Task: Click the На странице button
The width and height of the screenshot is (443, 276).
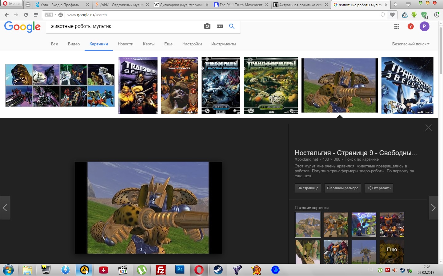Action: (308, 188)
